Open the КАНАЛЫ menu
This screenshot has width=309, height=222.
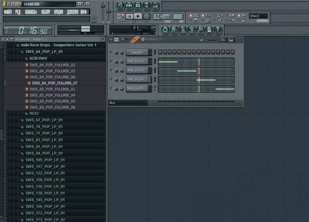(x=31, y=12)
